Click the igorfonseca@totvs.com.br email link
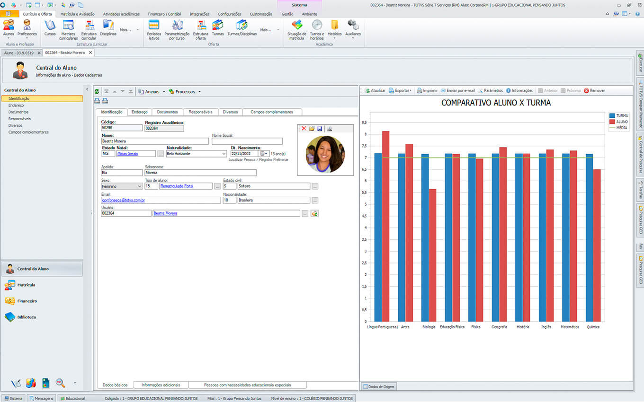Image resolution: width=644 pixels, height=402 pixels. coord(123,201)
